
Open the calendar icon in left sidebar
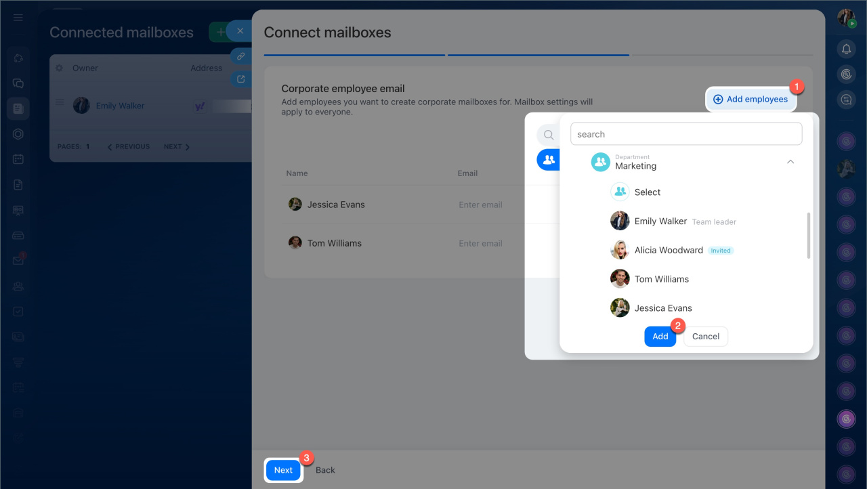(18, 159)
